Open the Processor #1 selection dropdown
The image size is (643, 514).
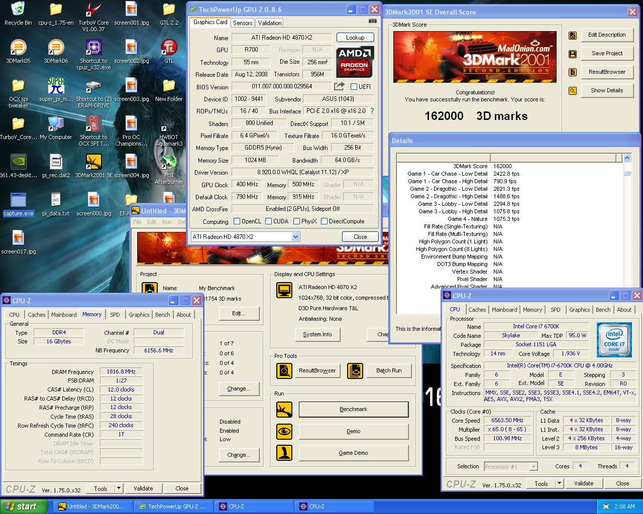pyautogui.click(x=533, y=467)
